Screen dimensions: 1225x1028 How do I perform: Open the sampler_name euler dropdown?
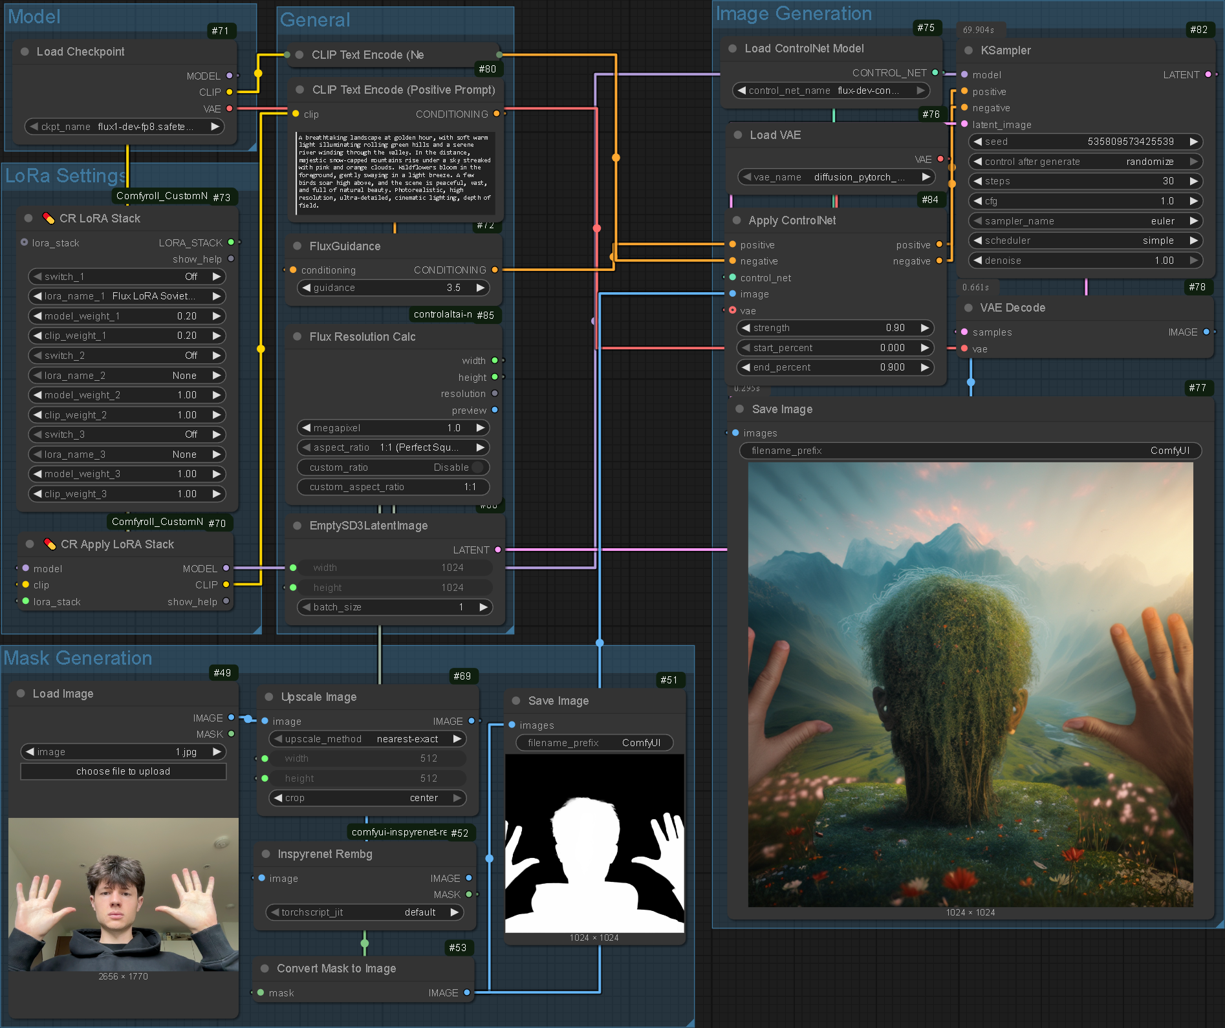coord(1085,221)
